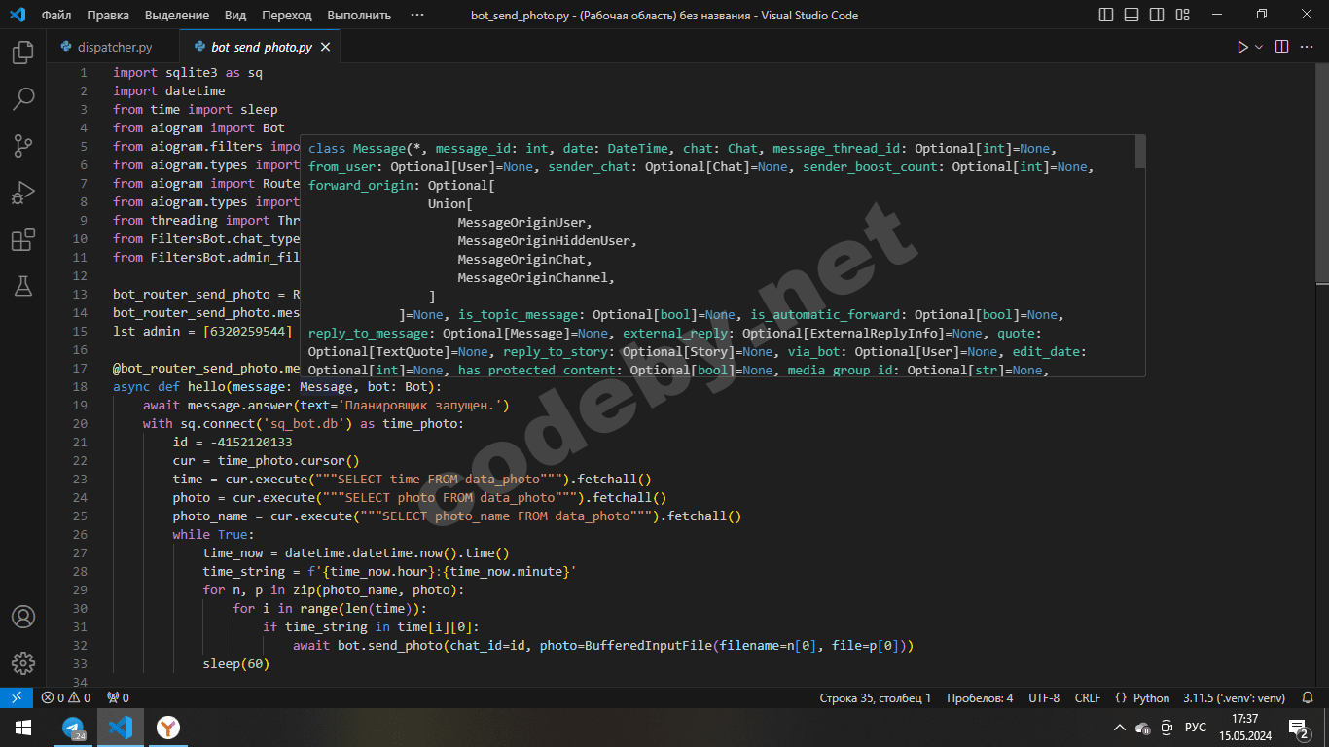Image resolution: width=1329 pixels, height=747 pixels.
Task: Open the Source Control view
Action: click(22, 146)
